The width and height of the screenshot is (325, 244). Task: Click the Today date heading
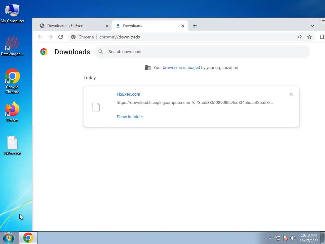click(x=90, y=78)
